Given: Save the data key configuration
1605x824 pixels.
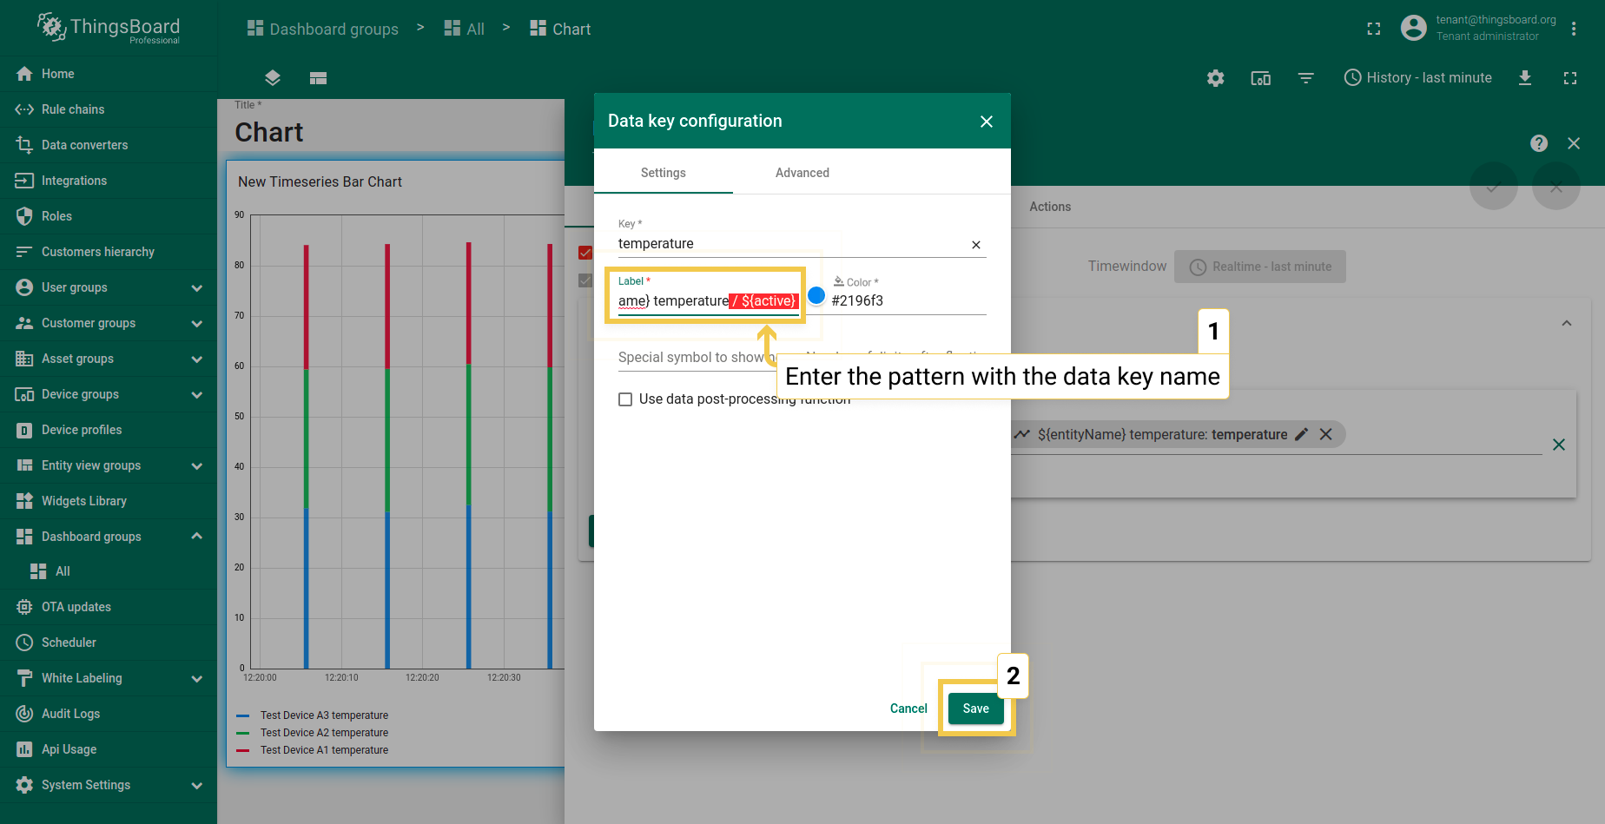Looking at the screenshot, I should click(976, 709).
